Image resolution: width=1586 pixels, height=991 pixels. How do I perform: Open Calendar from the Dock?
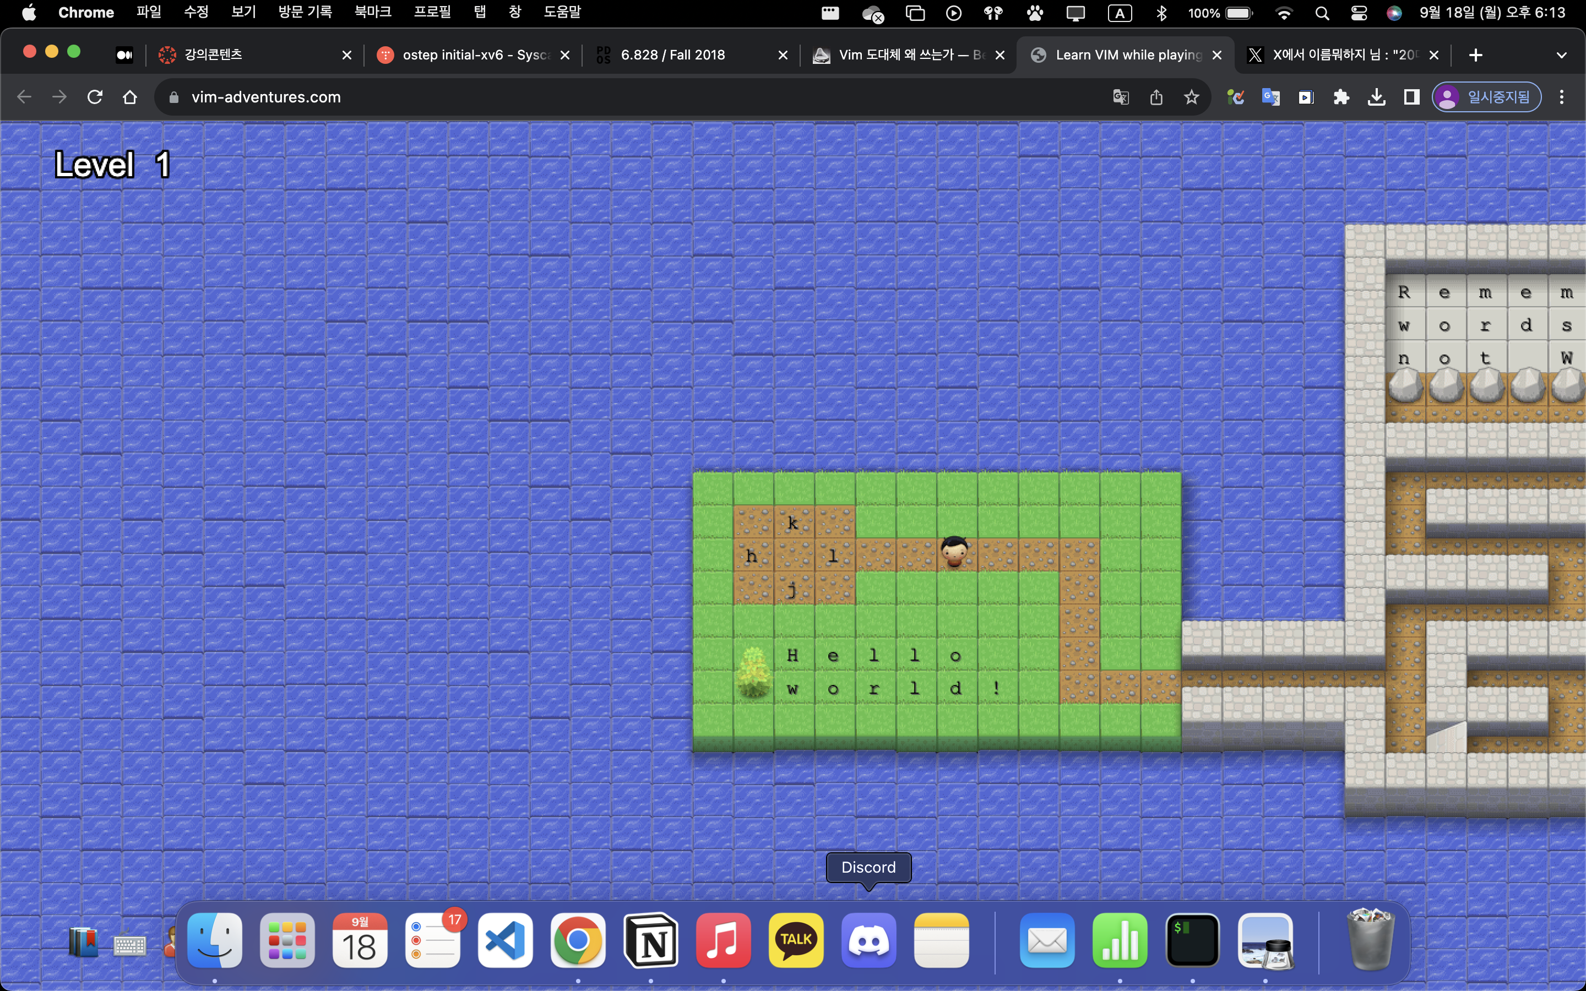point(360,940)
